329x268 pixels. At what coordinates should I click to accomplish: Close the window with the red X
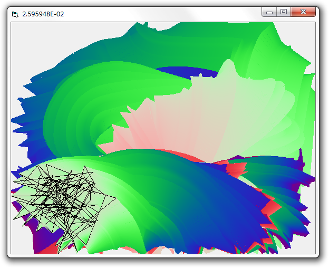(x=303, y=12)
